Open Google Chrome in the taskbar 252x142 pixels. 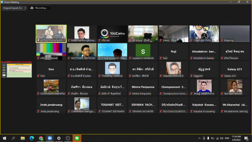(41, 138)
